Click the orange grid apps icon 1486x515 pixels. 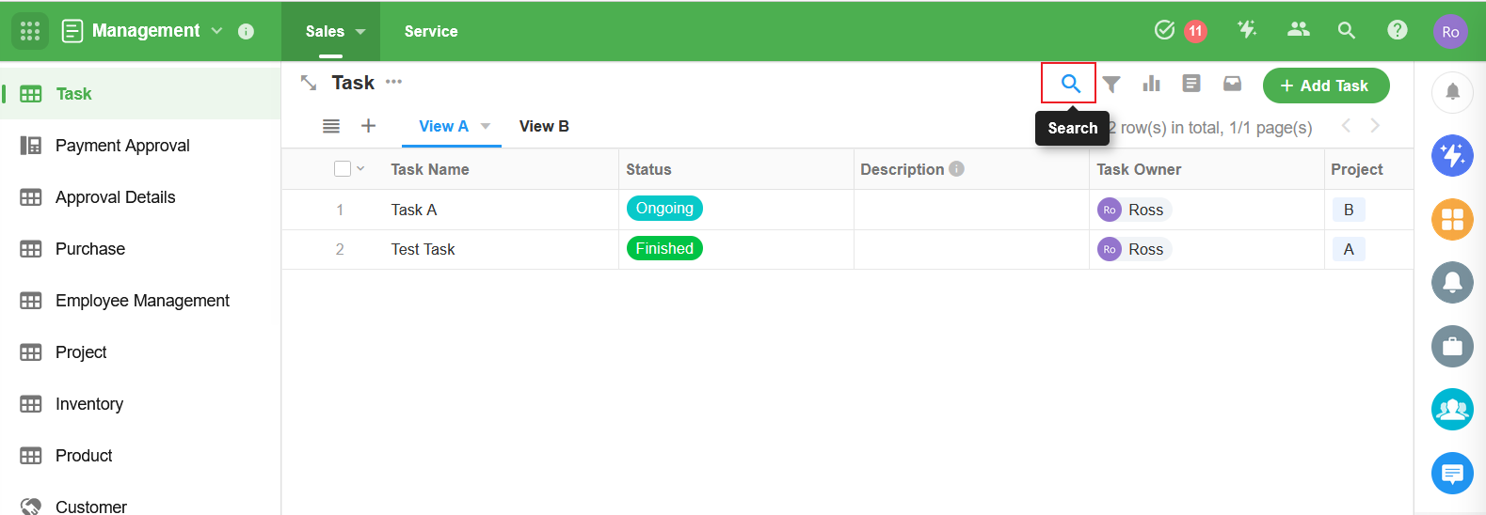[x=1451, y=220]
